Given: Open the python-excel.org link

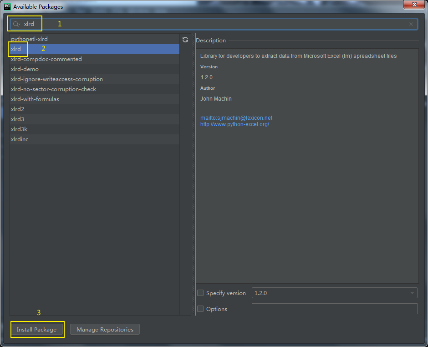Looking at the screenshot, I should tap(234, 124).
